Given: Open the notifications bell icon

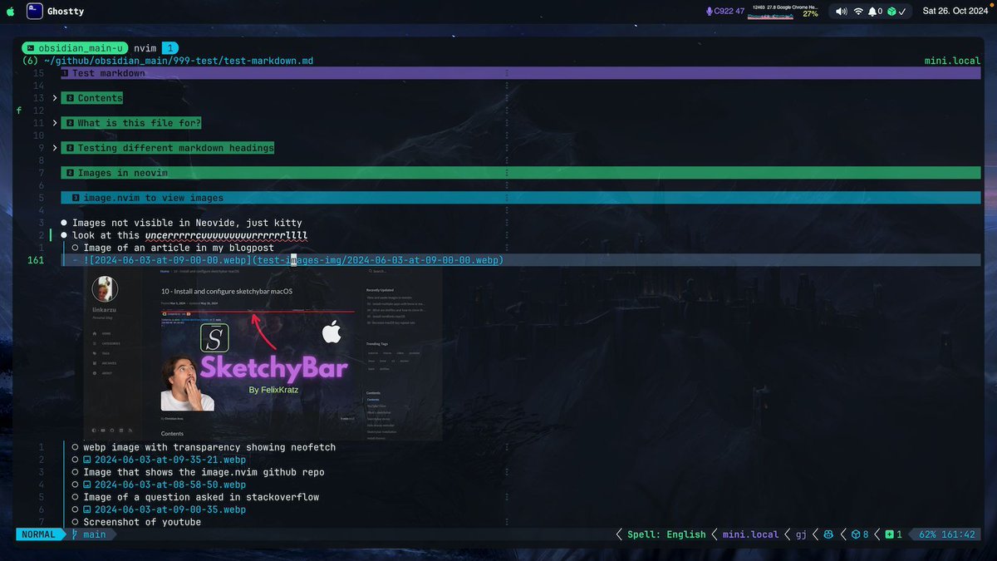Looking at the screenshot, I should (x=873, y=12).
